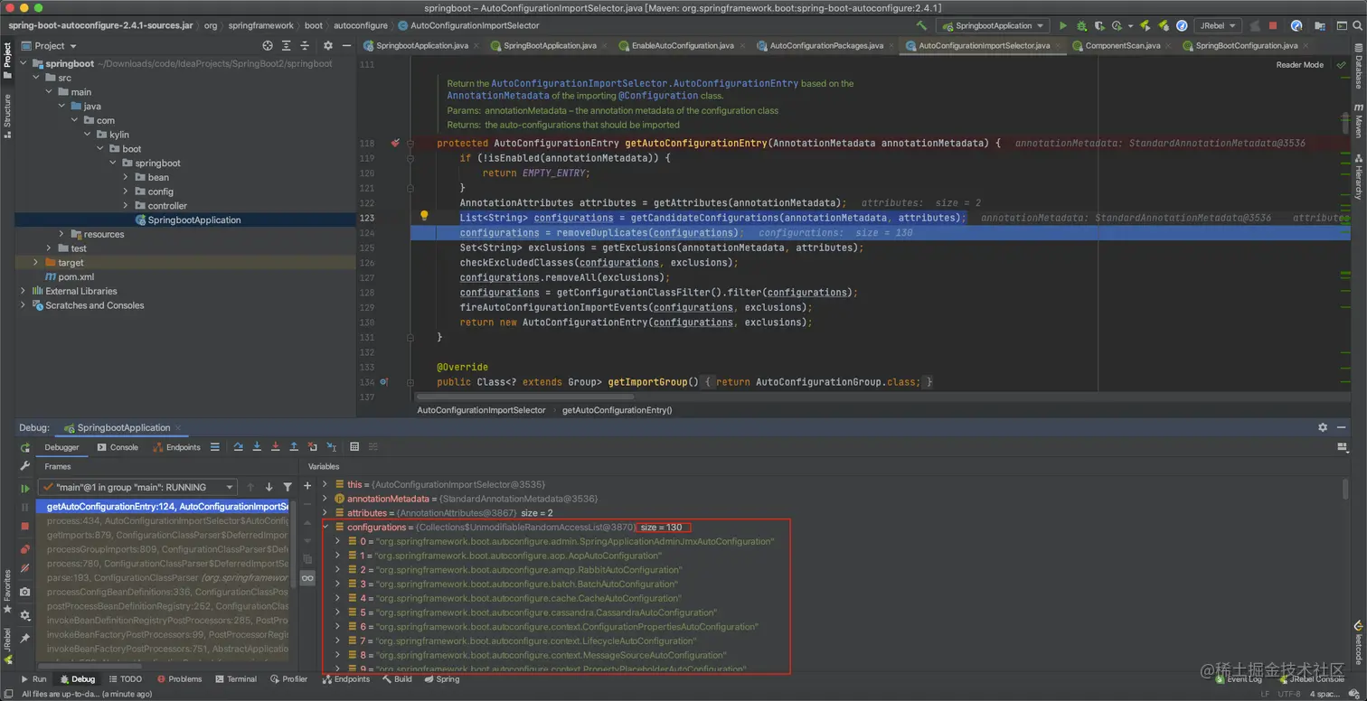
Task: Open Project panel gear settings icon
Action: (327, 45)
